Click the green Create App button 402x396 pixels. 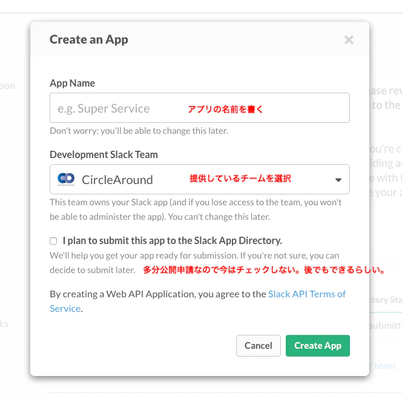(x=318, y=346)
